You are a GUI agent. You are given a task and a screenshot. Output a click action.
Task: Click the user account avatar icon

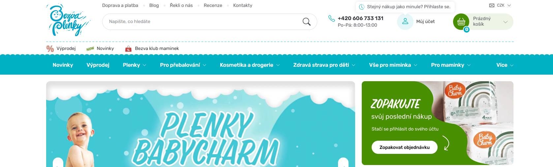coord(405,22)
